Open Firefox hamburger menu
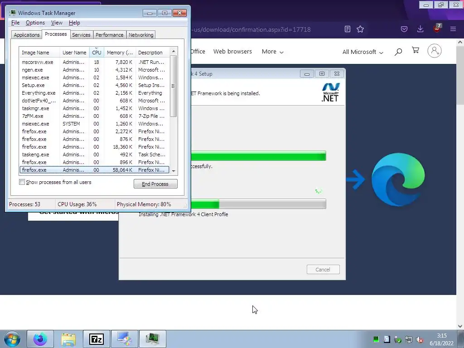This screenshot has width=464, height=348. tap(453, 29)
